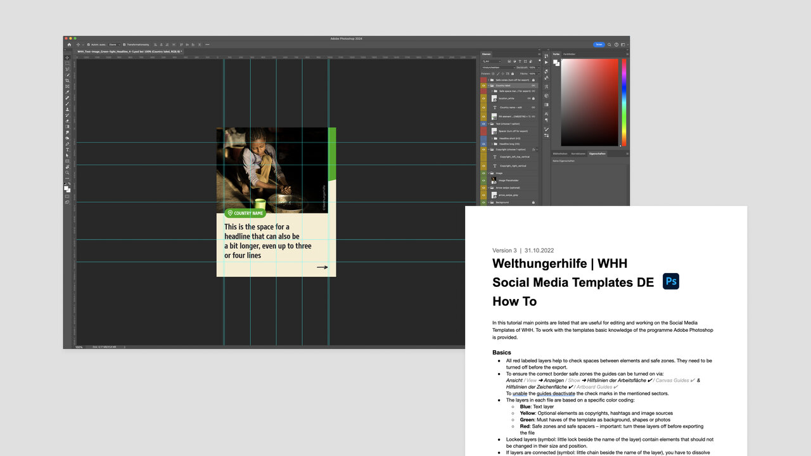
Task: Open the History panel icon
Action: (x=546, y=56)
